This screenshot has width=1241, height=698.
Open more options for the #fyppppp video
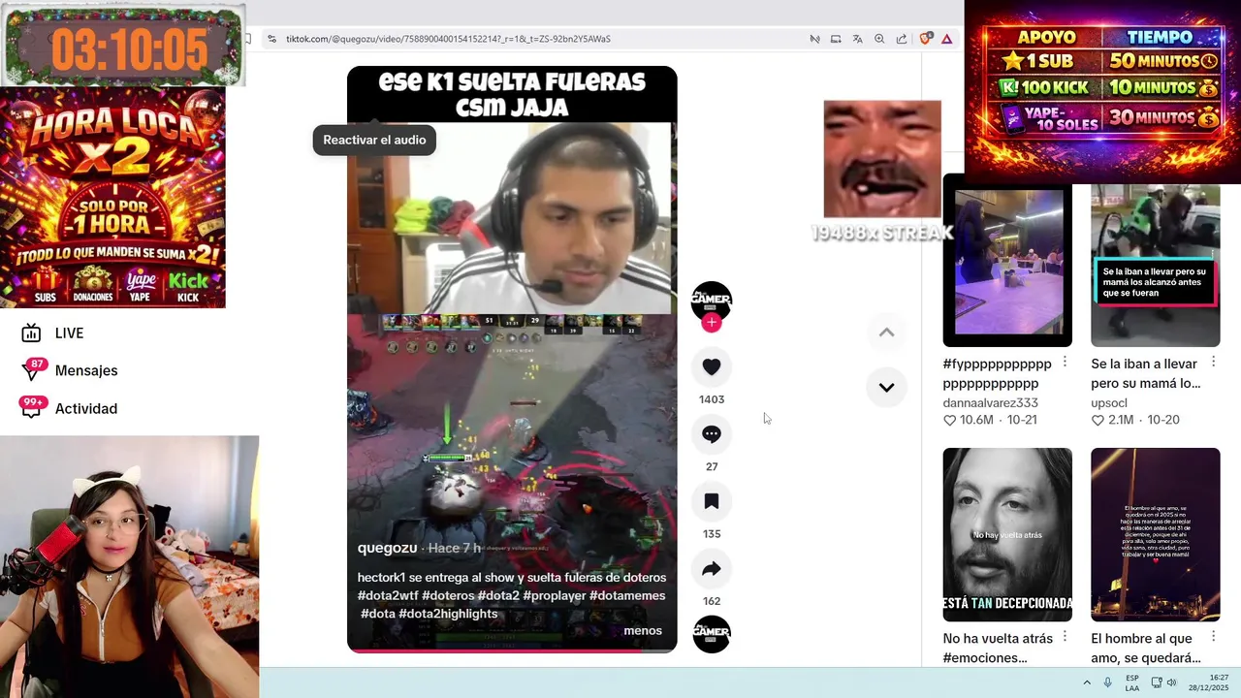click(1065, 362)
